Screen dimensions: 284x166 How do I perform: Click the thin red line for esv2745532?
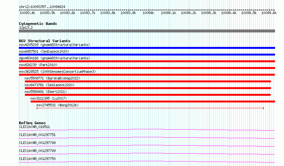(x=150, y=108)
